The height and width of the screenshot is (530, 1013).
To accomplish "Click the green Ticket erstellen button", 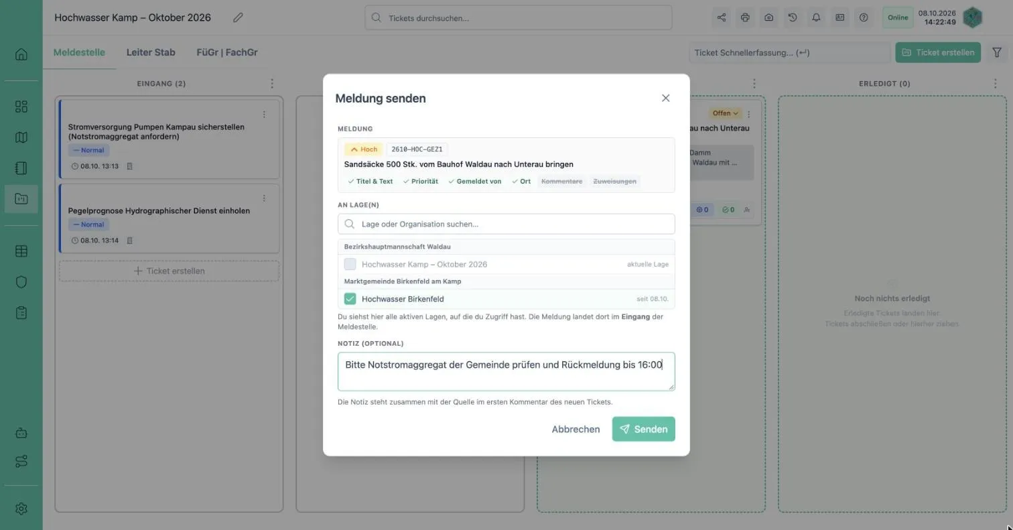I will pyautogui.click(x=938, y=52).
